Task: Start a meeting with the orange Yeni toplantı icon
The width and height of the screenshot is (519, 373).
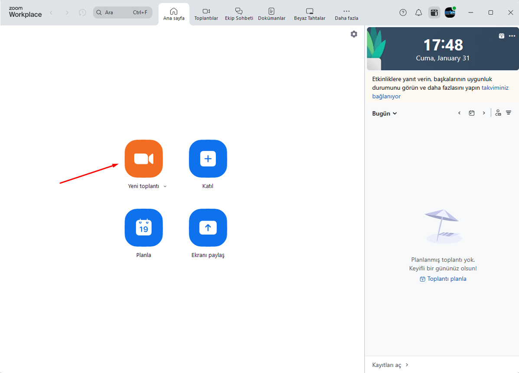Action: (x=144, y=159)
